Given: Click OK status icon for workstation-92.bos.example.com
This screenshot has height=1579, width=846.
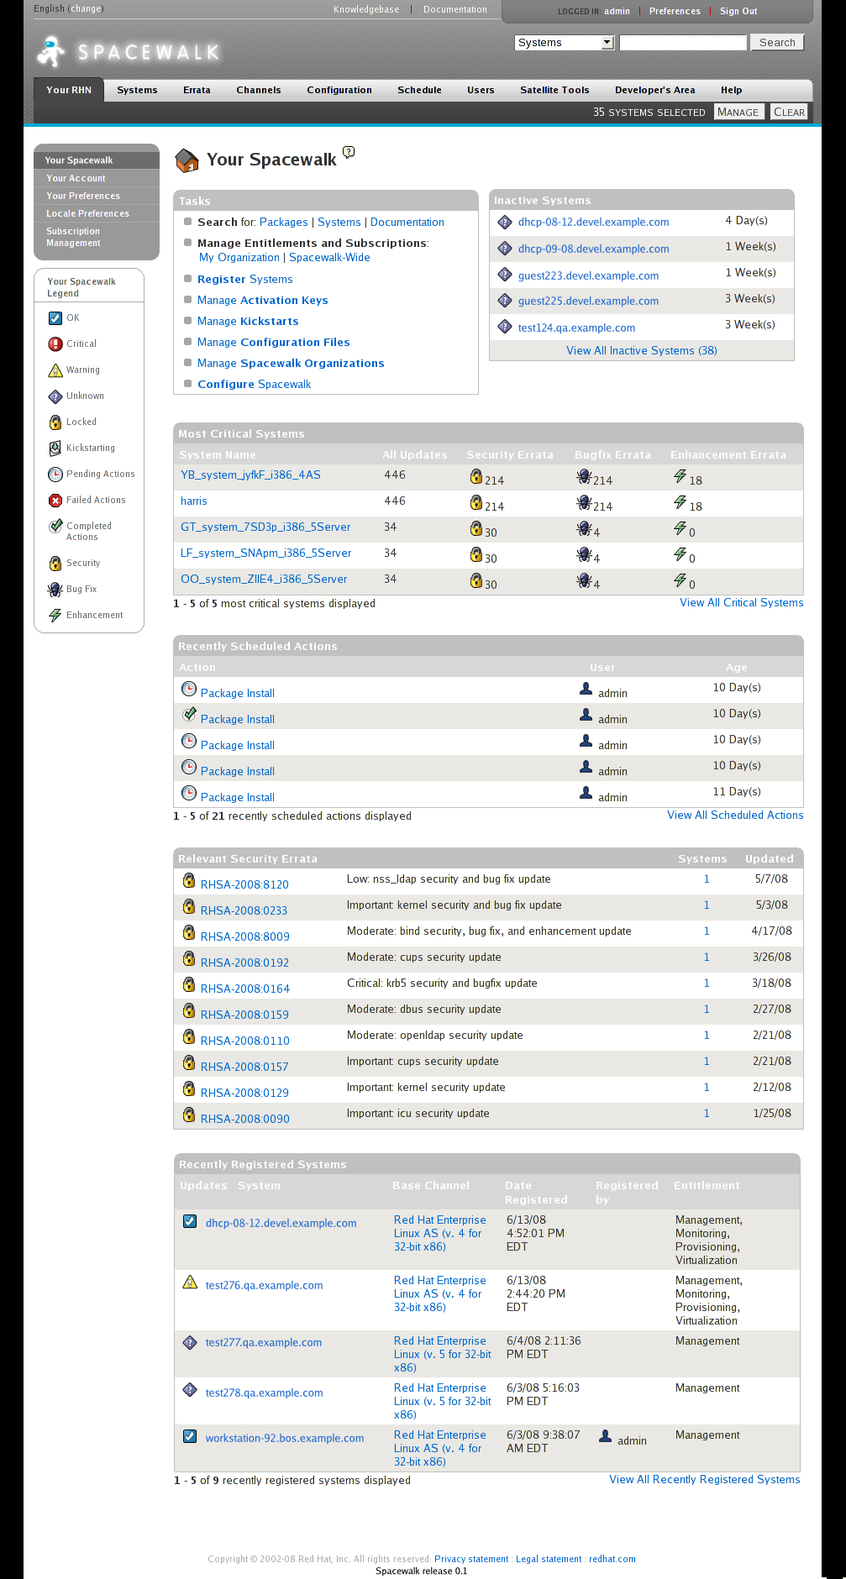Looking at the screenshot, I should [190, 1436].
